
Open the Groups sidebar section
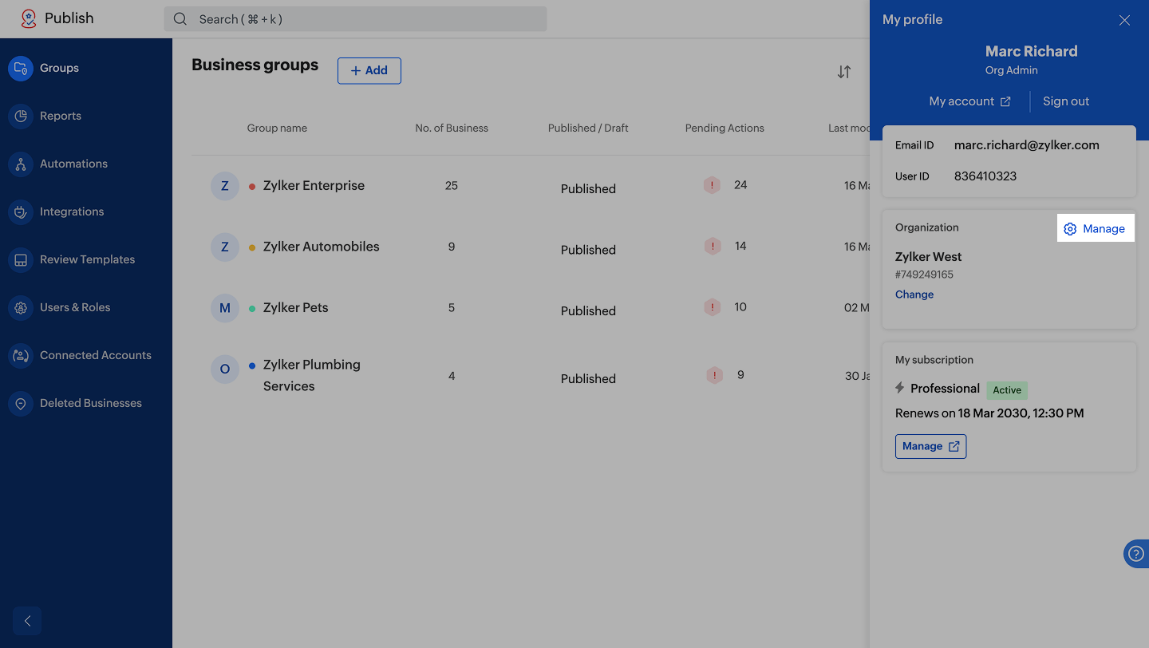pyautogui.click(x=59, y=68)
